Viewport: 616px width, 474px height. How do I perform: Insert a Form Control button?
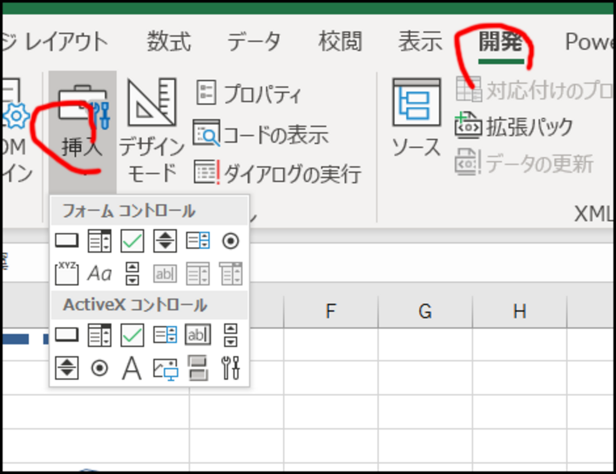(x=66, y=241)
